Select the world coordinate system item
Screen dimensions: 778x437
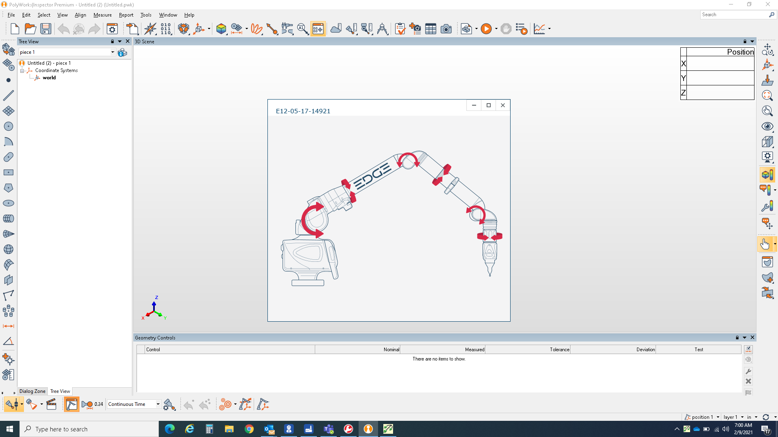(49, 78)
